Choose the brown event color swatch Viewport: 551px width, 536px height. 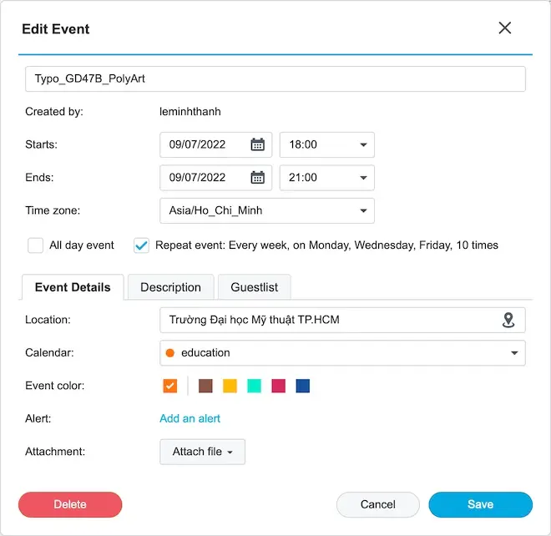pyautogui.click(x=205, y=386)
